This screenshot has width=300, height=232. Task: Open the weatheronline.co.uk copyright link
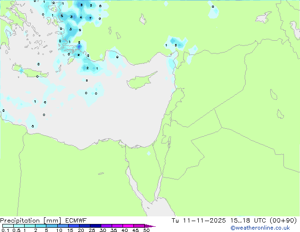[x=260, y=228]
